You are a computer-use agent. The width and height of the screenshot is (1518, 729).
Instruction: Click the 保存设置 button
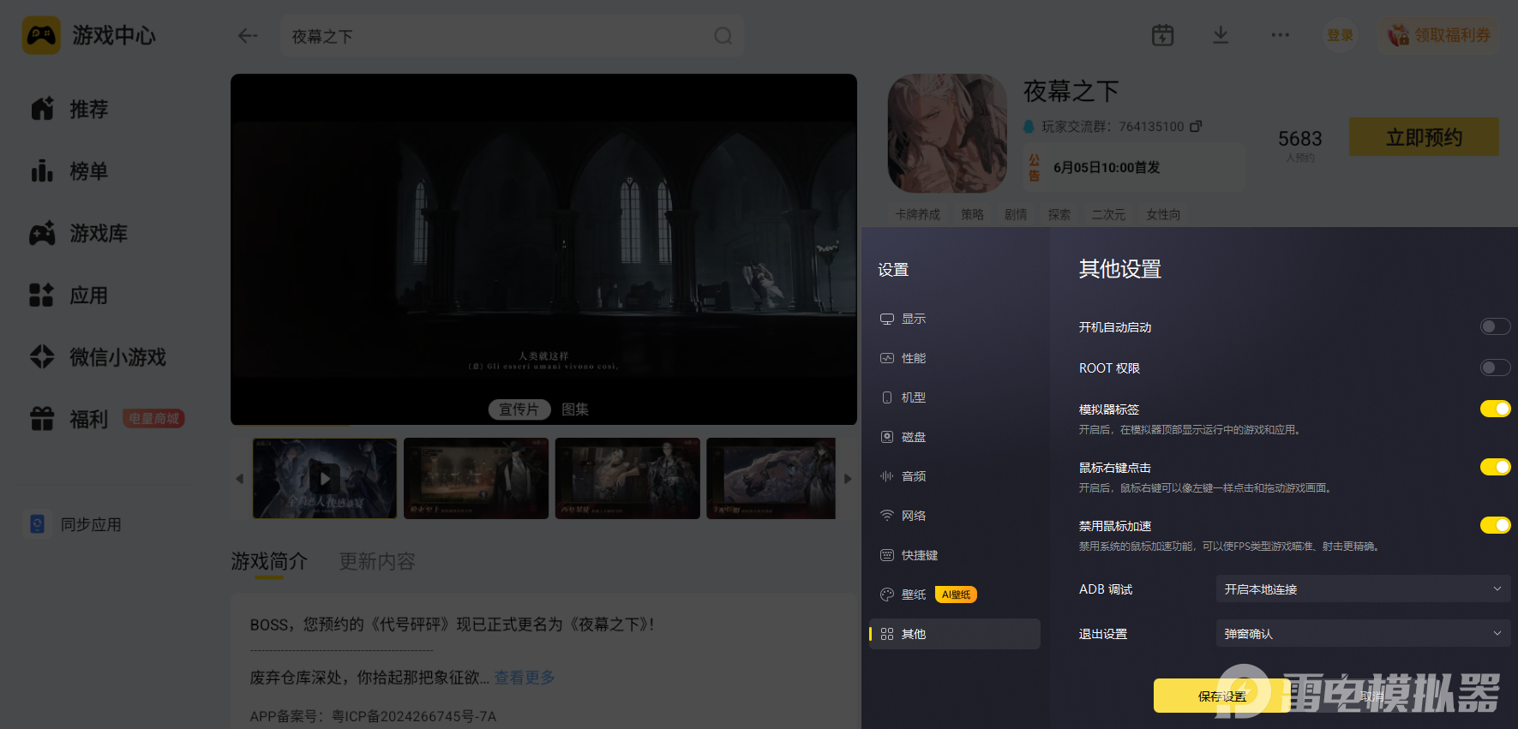click(1222, 696)
